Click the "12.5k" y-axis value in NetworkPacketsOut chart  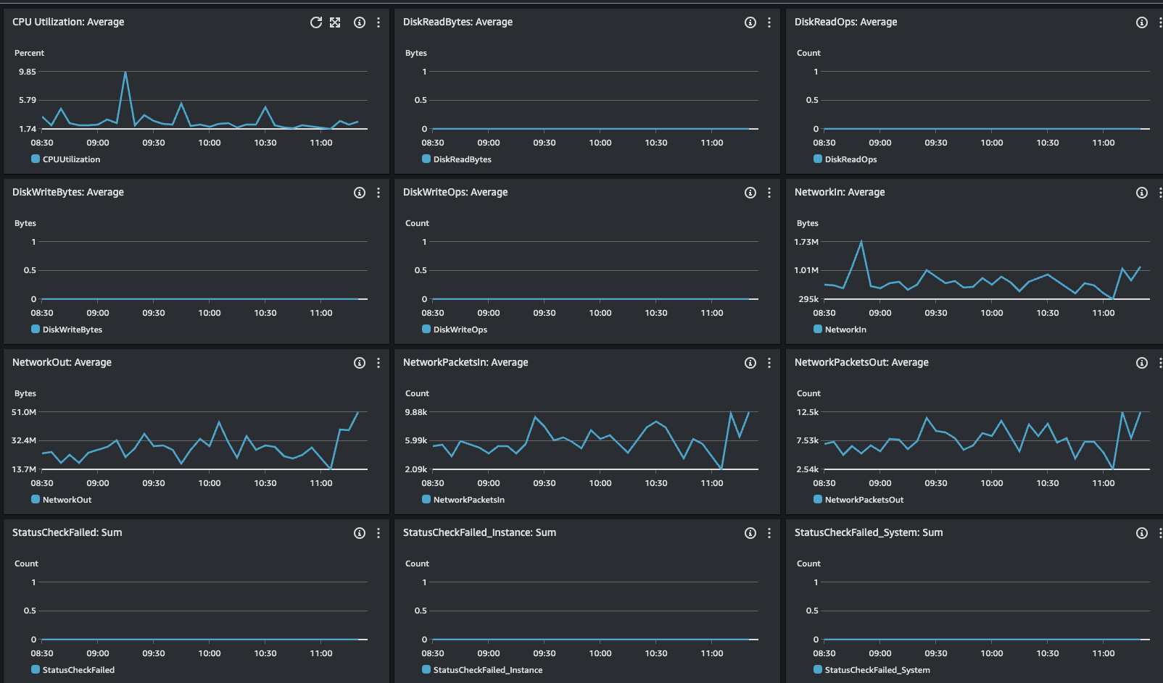click(x=808, y=412)
